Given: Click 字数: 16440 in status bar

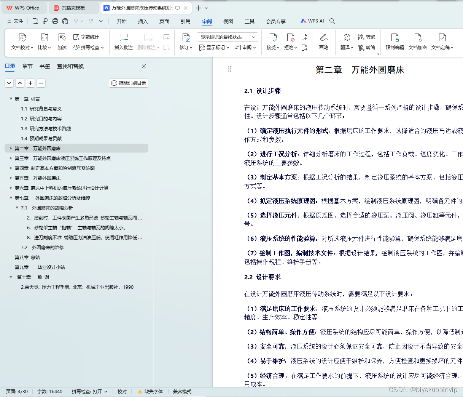Looking at the screenshot, I should point(50,392).
